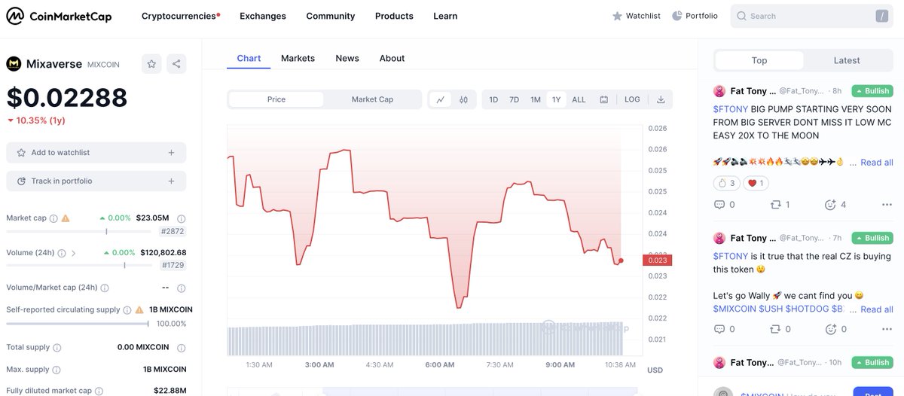This screenshot has height=396, width=904.
Task: Switch community feed to Top
Action: (x=759, y=60)
